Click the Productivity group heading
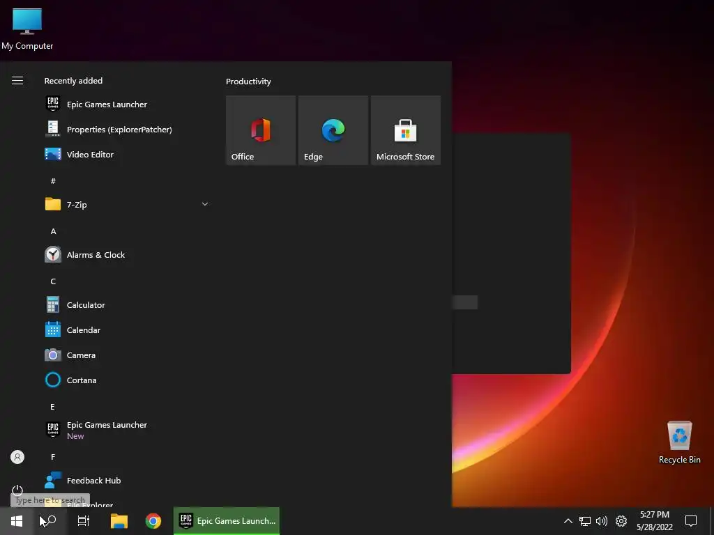The height and width of the screenshot is (535, 714). click(x=248, y=82)
